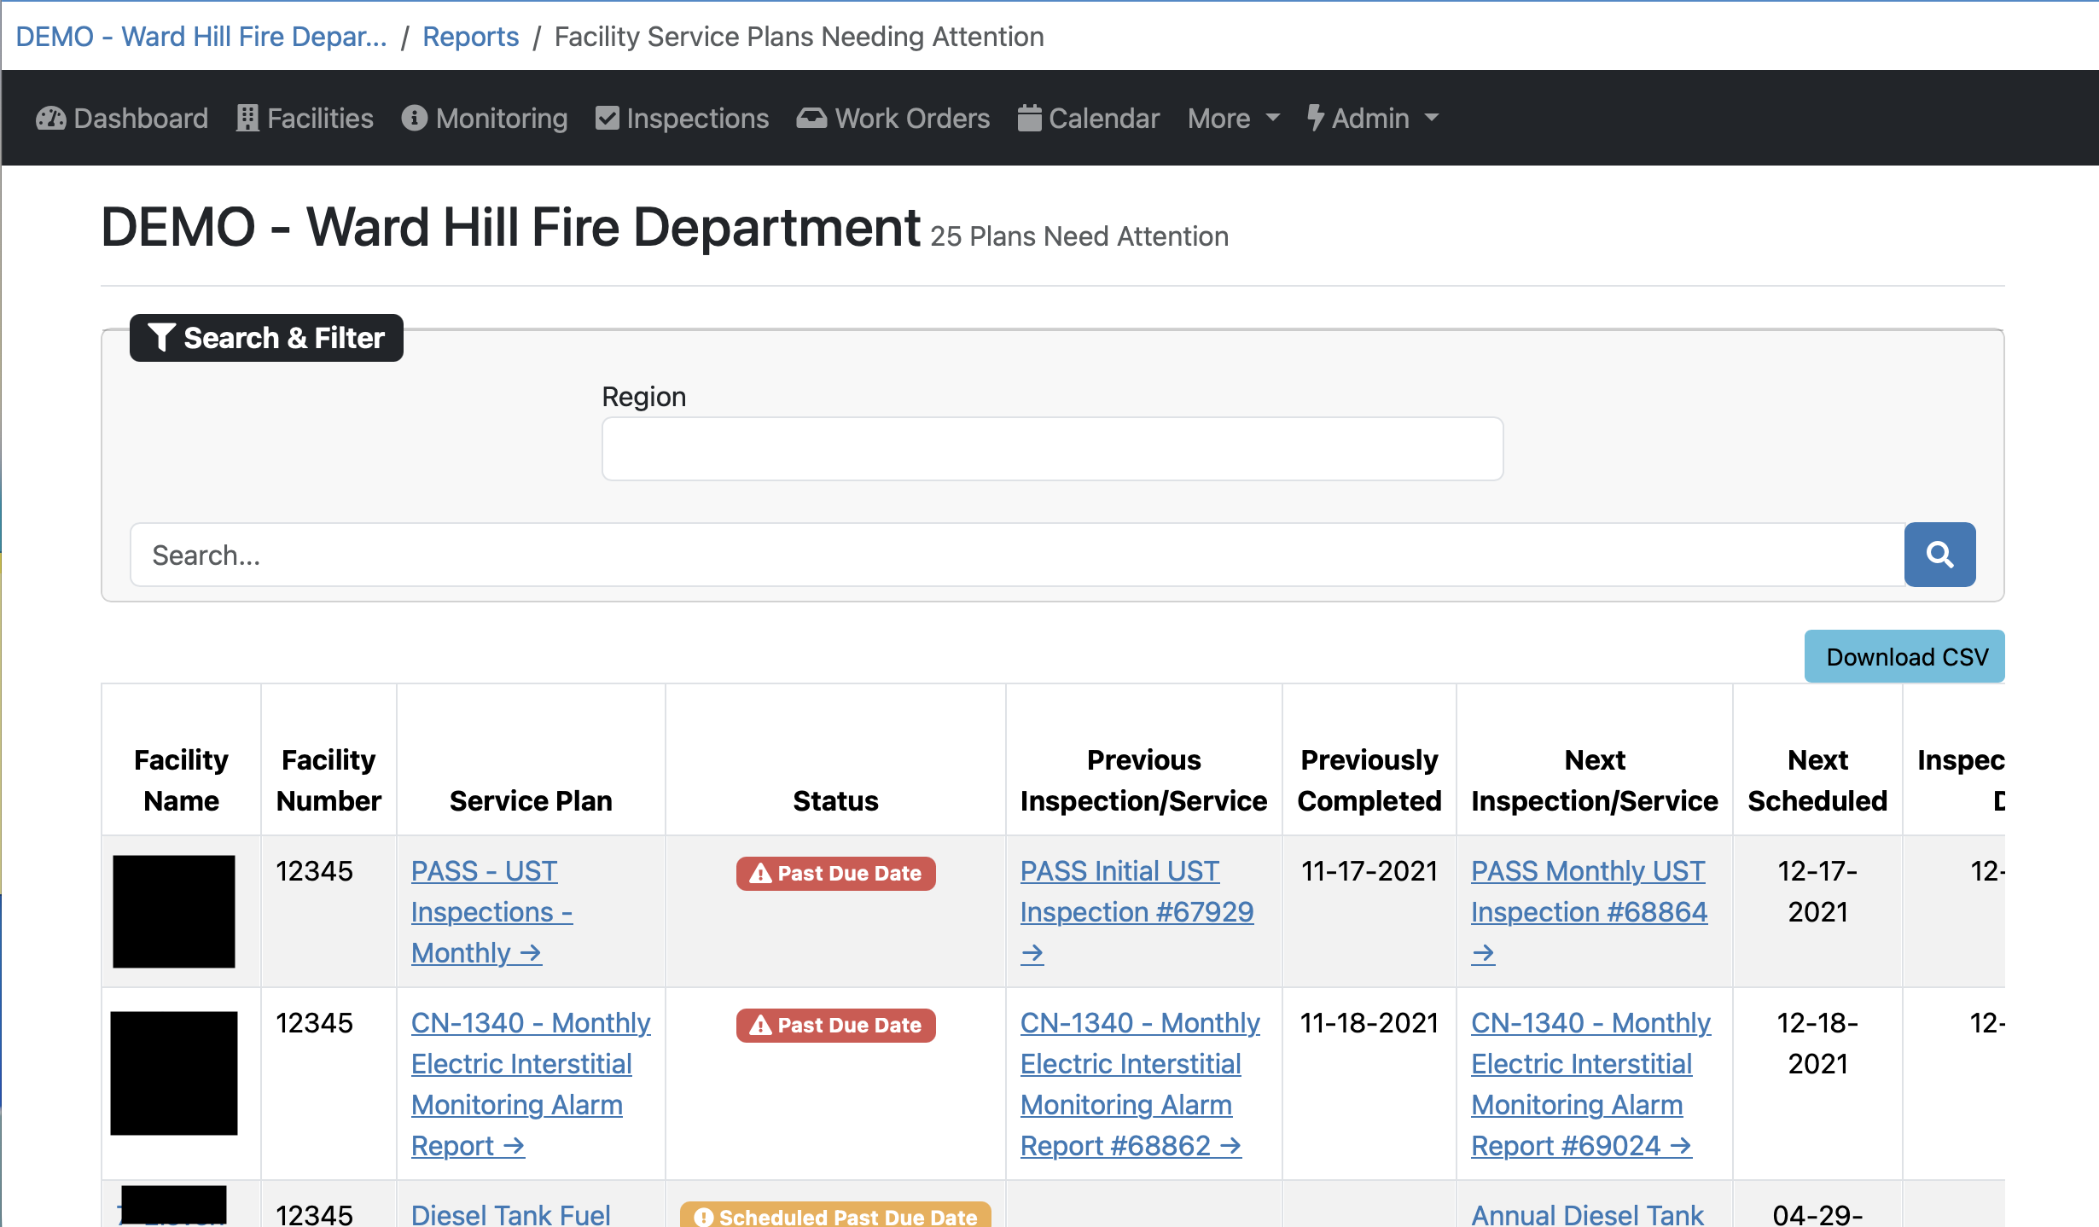2099x1227 pixels.
Task: Click the Monitoring info icon
Action: click(x=414, y=118)
